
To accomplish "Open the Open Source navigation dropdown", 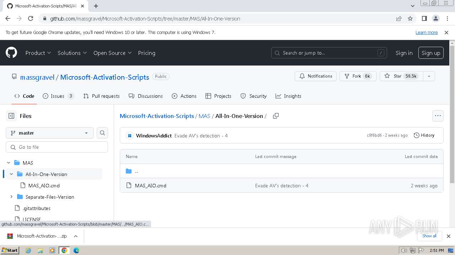I will (x=112, y=53).
